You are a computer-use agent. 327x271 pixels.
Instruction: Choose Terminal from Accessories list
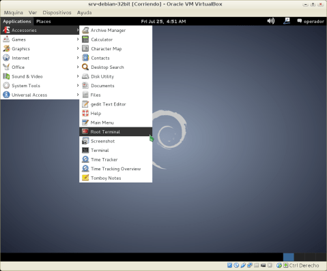point(115,150)
